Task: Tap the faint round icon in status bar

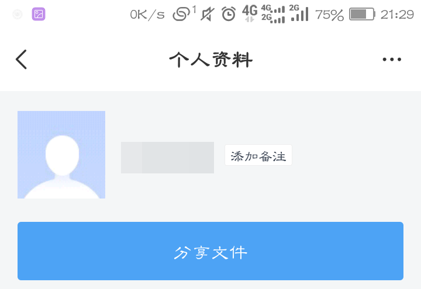Action: coord(18,14)
